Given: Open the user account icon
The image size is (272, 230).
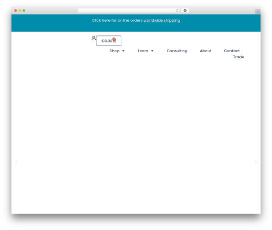Looking at the screenshot, I should (94, 38).
